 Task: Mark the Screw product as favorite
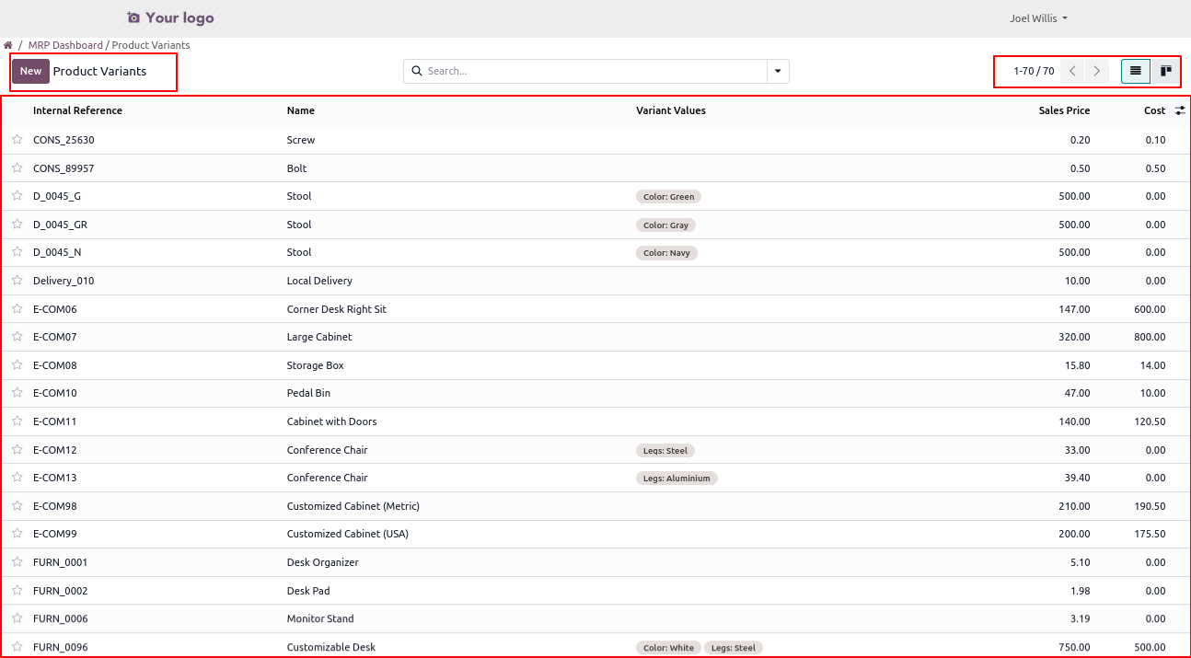[17, 140]
